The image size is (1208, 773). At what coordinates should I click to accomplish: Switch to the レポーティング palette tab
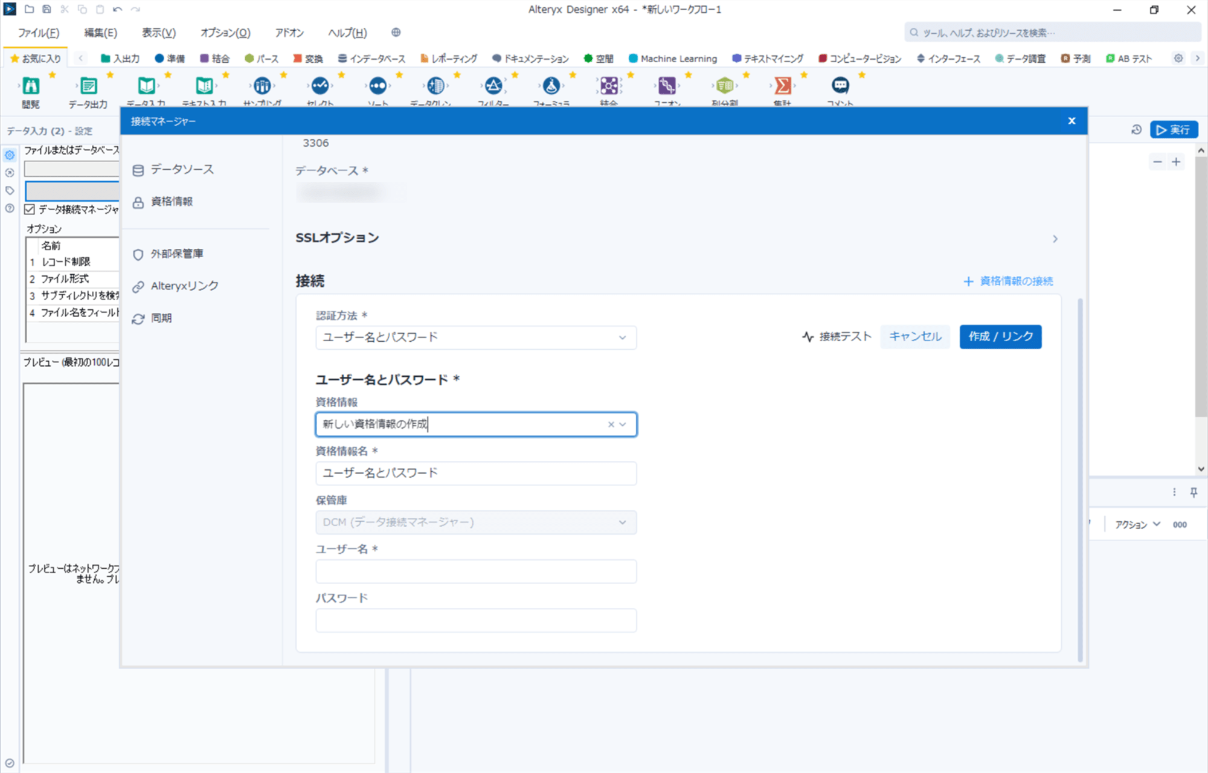pos(449,59)
